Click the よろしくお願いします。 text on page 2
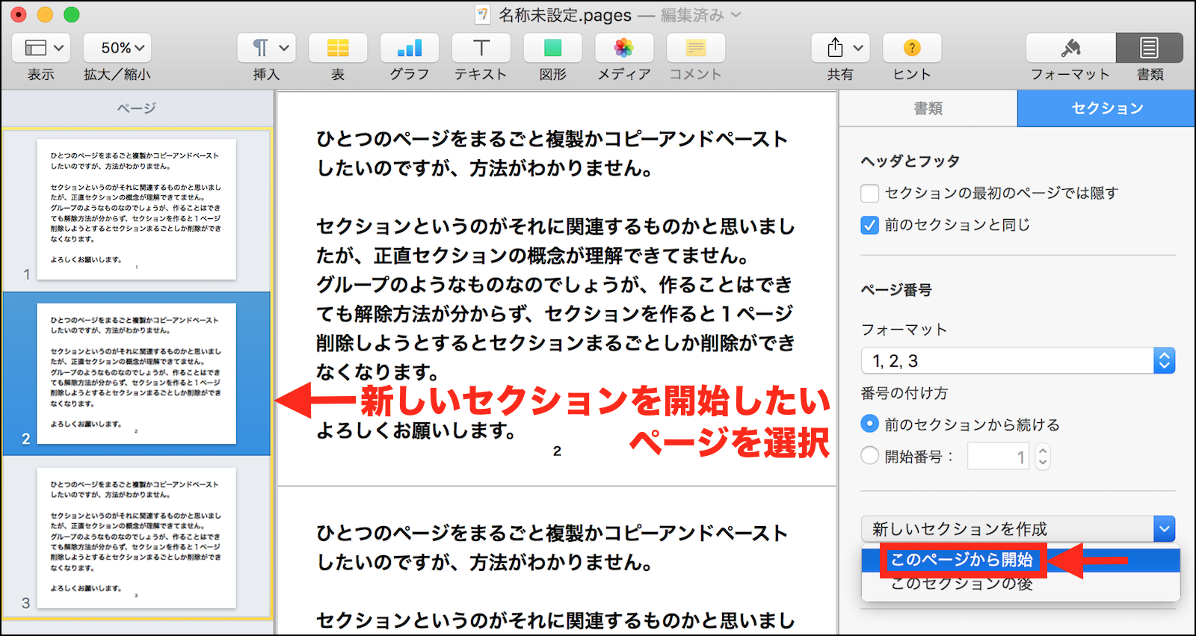Screen dimensions: 1196x636 pyautogui.click(x=416, y=431)
